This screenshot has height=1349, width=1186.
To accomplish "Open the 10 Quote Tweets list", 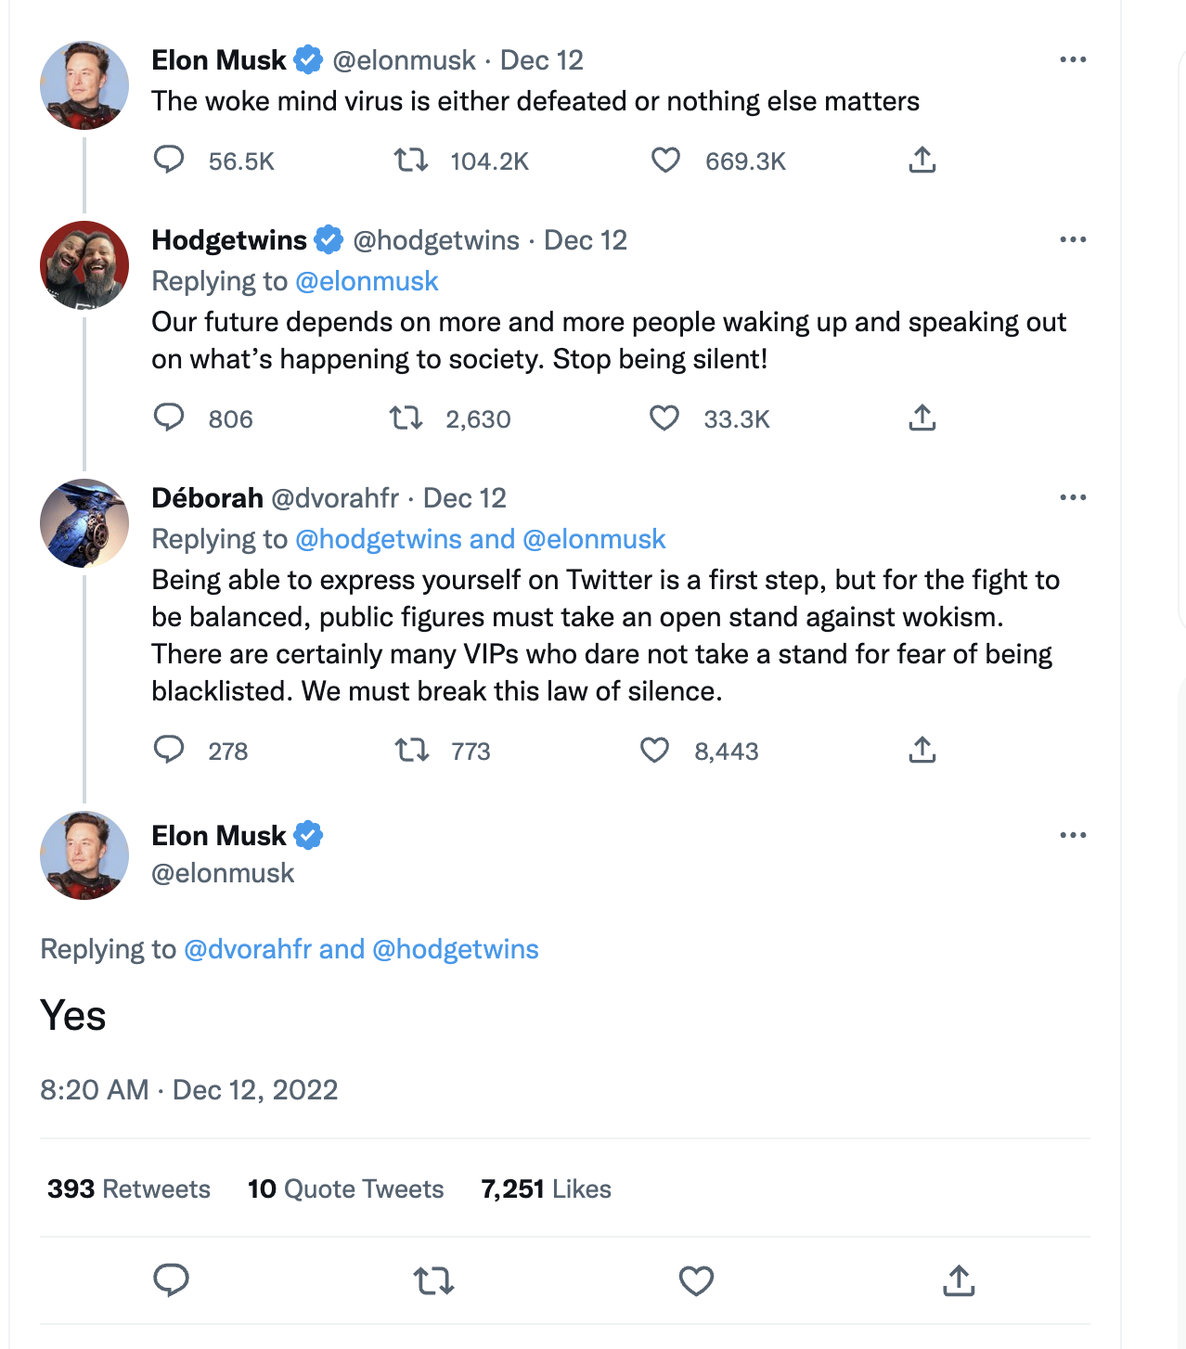I will click(345, 1188).
